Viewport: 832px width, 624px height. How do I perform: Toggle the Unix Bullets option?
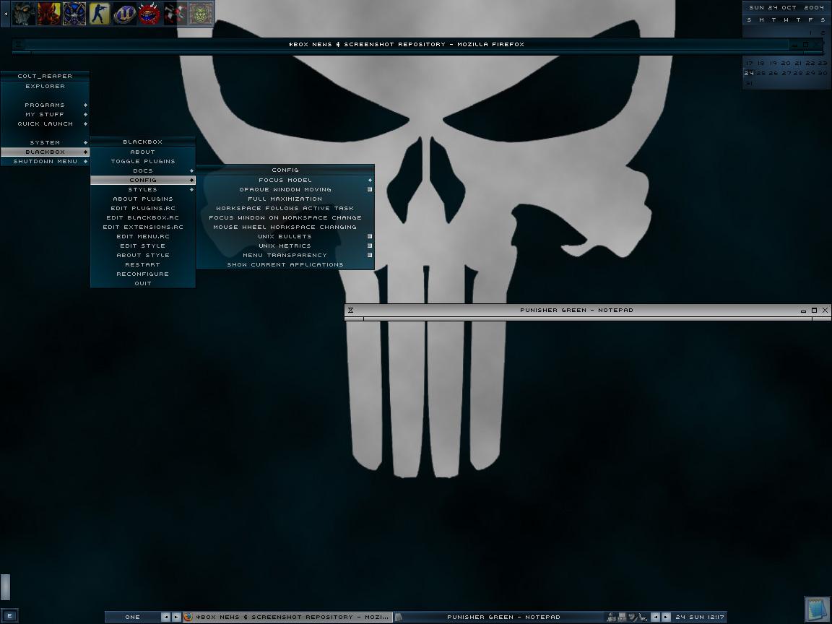285,236
